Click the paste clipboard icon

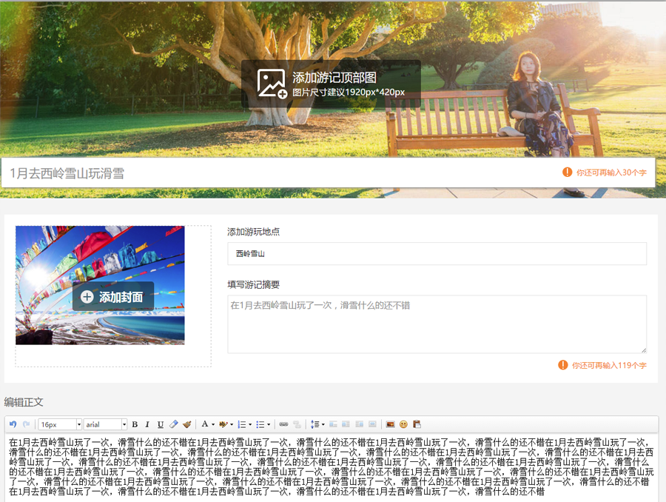(x=417, y=424)
